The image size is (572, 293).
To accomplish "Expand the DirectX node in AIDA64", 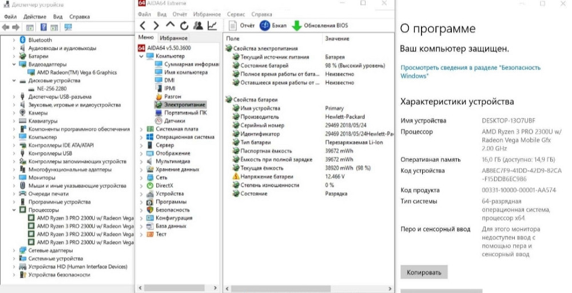I will click(142, 185).
